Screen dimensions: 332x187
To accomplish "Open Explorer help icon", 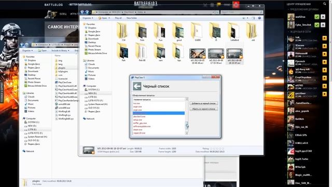I will pos(259,18).
